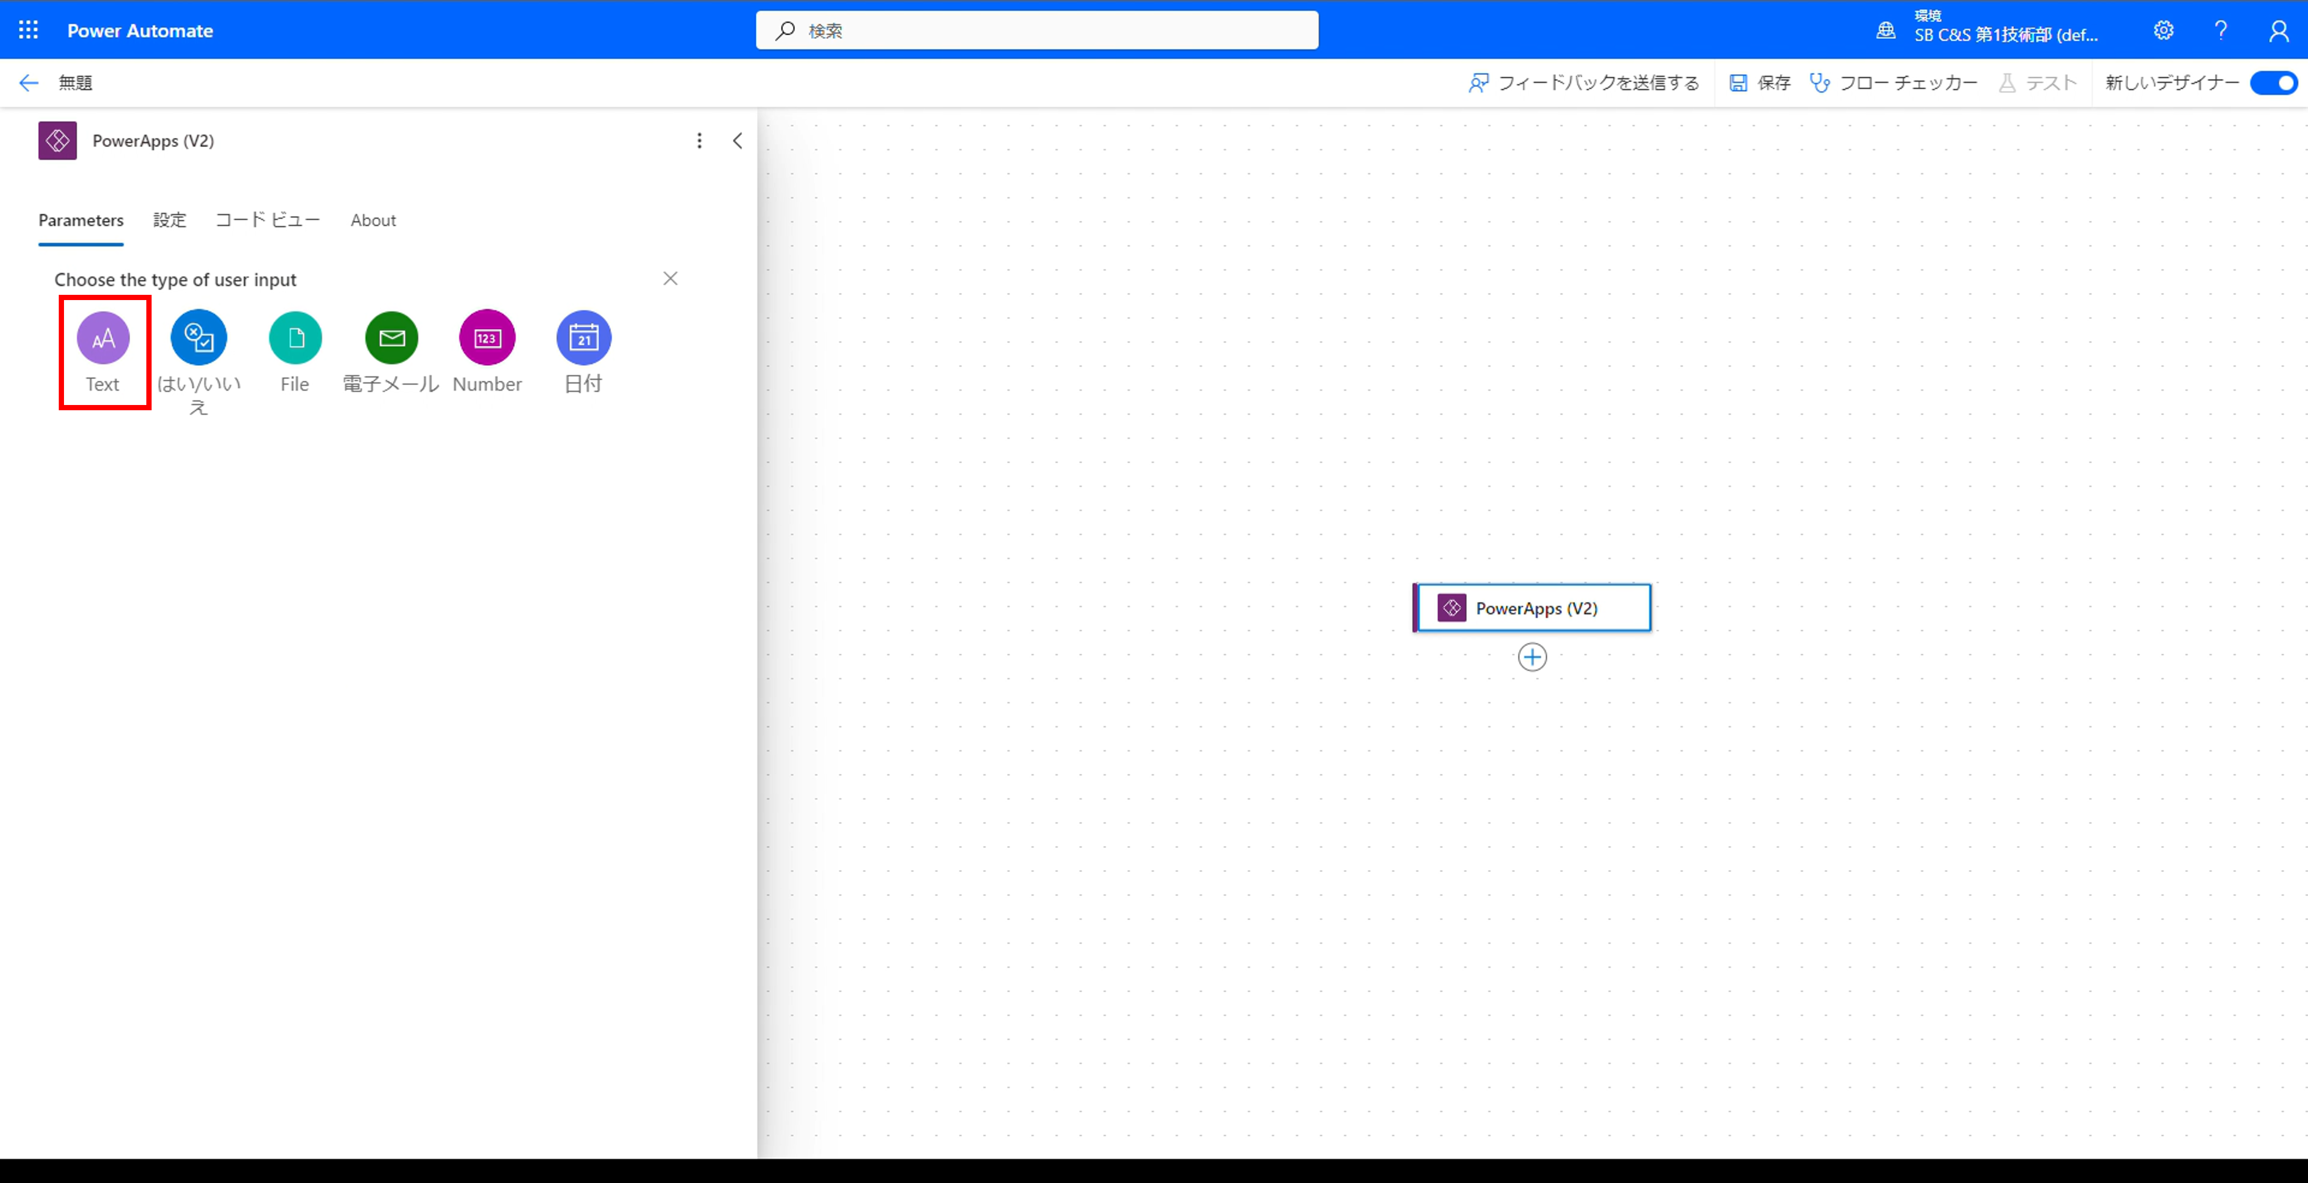
Task: Open the About tab
Action: click(373, 220)
